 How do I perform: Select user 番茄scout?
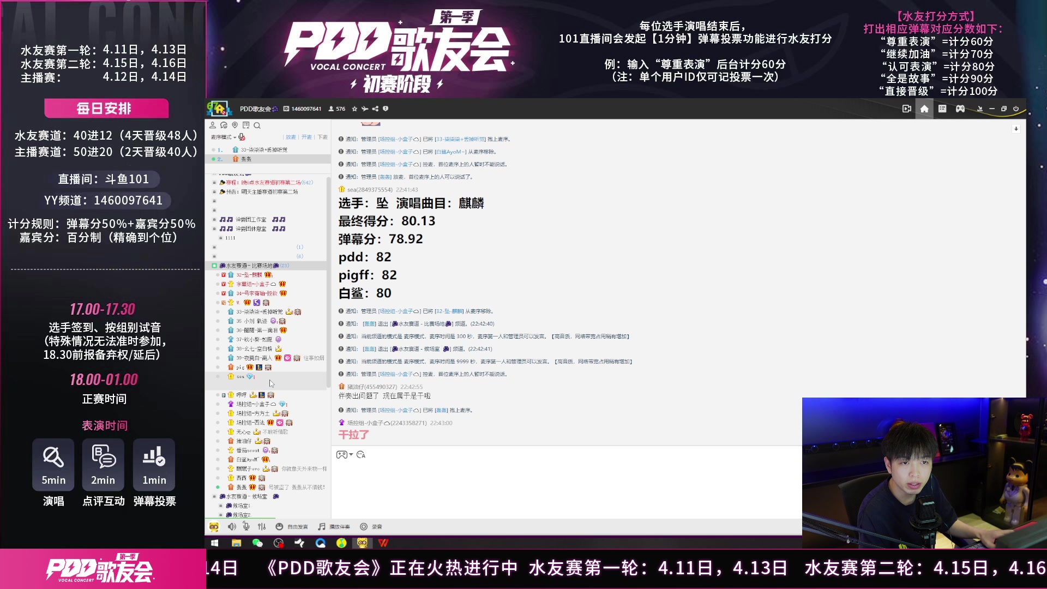[x=248, y=450]
